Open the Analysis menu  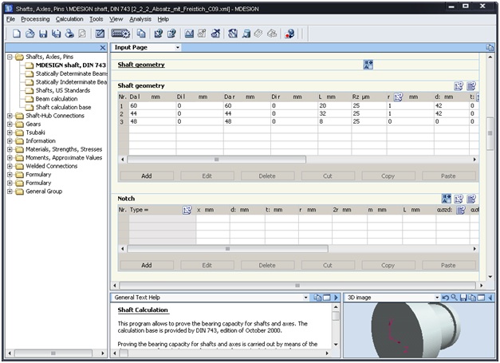pos(140,18)
